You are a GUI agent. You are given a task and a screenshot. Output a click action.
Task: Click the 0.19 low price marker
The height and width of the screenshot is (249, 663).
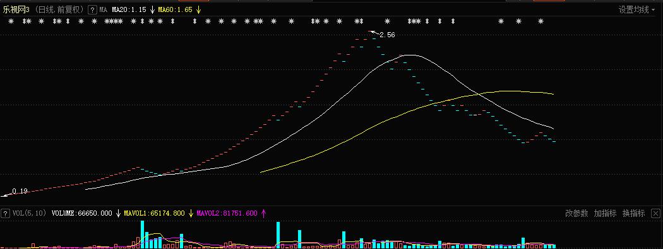pyautogui.click(x=20, y=191)
